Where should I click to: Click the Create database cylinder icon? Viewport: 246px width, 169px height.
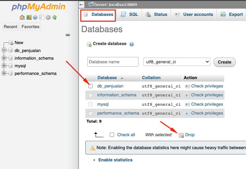point(89,44)
